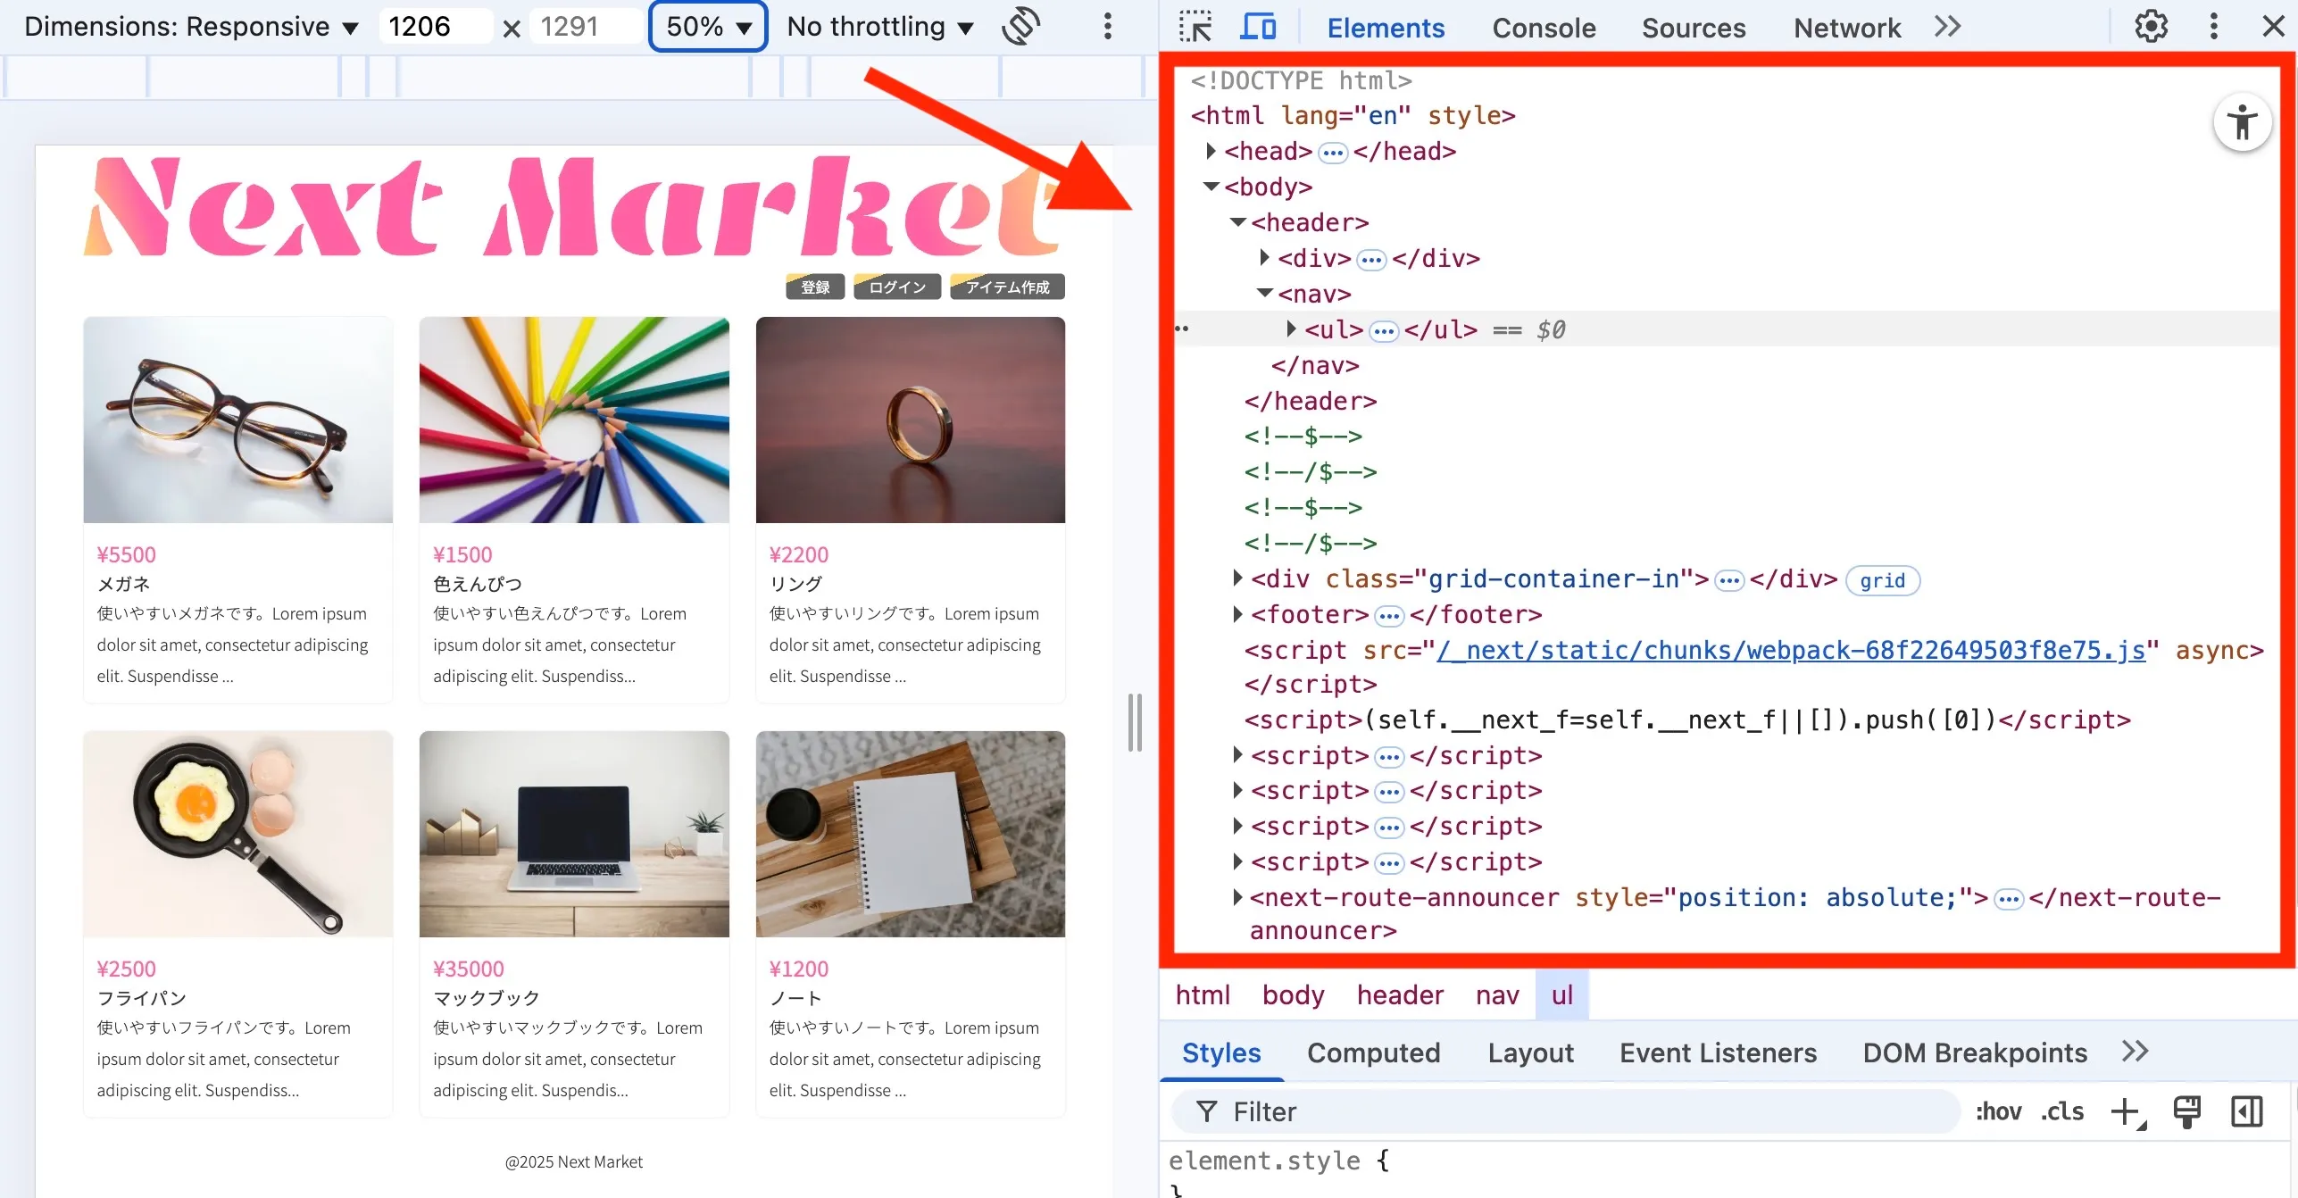Click the viewport resize handle bar

coord(1135,722)
